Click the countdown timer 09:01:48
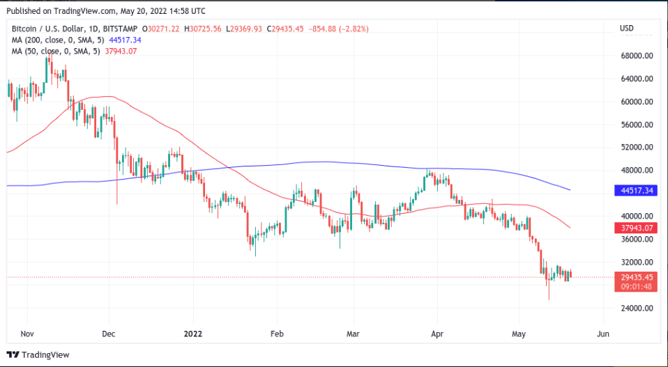This screenshot has height=367, width=668. pyautogui.click(x=636, y=287)
